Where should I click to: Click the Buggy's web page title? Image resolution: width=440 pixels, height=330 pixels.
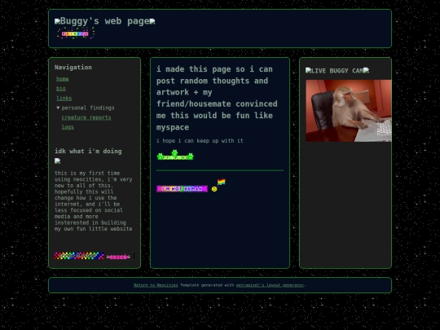[104, 21]
